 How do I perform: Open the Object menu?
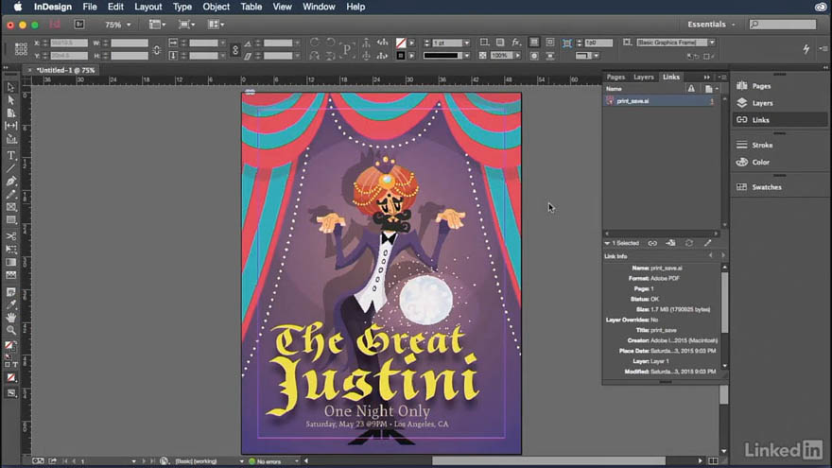point(216,7)
